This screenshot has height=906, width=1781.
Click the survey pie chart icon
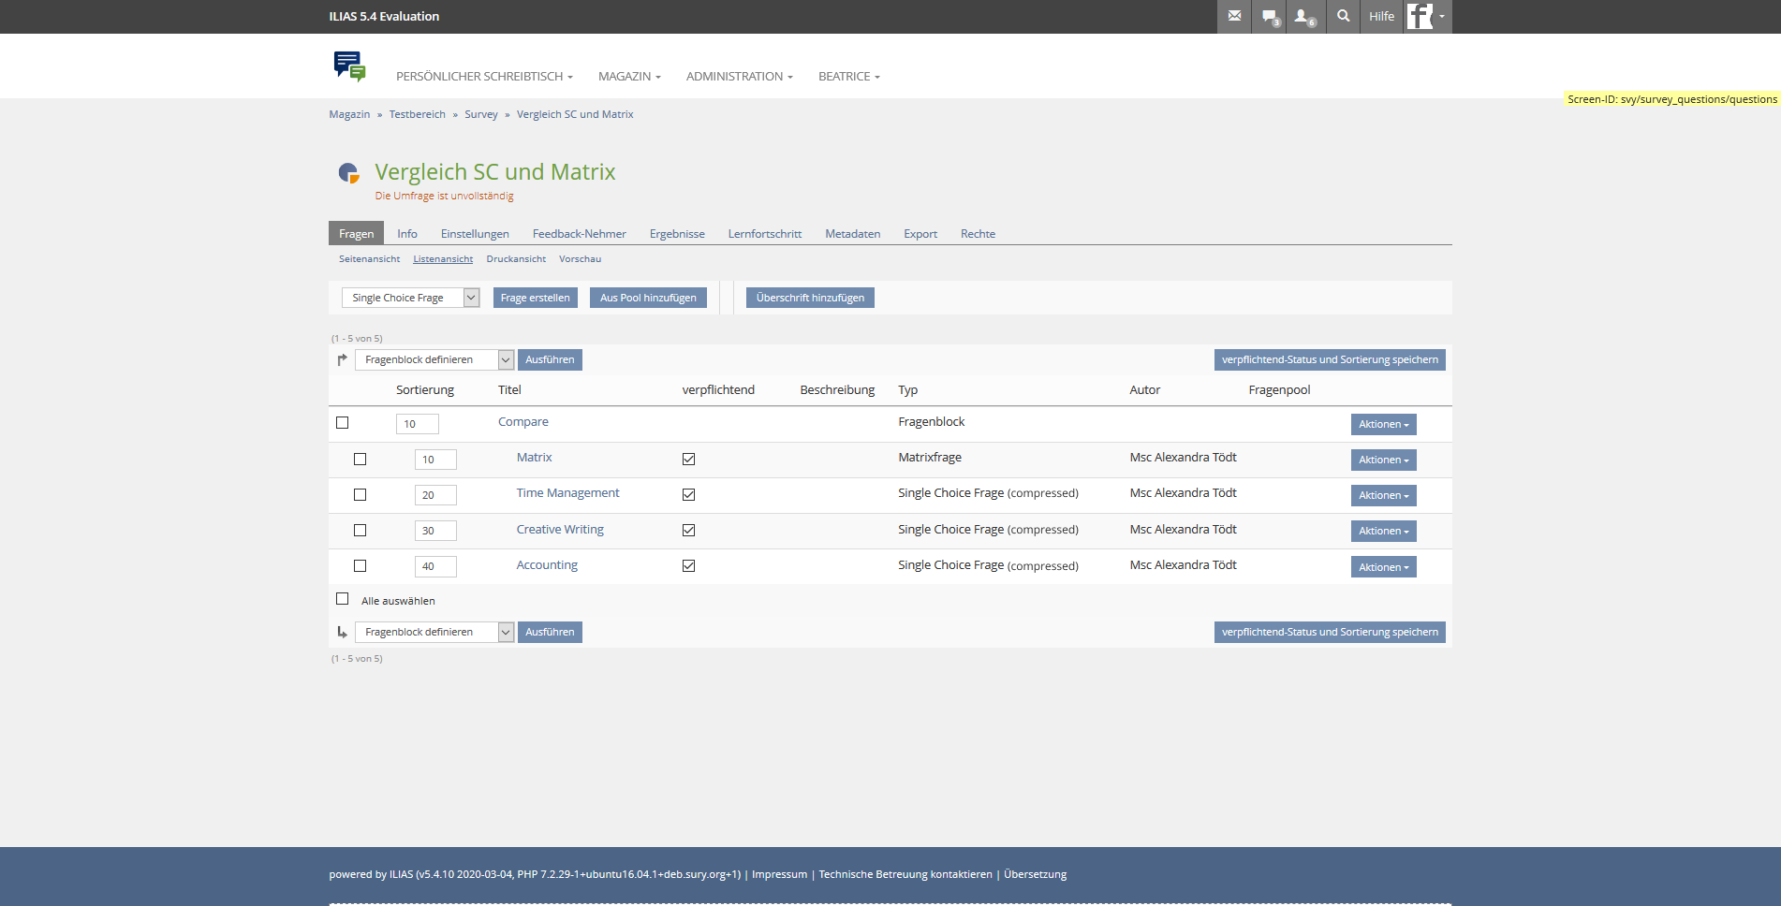coord(348,172)
